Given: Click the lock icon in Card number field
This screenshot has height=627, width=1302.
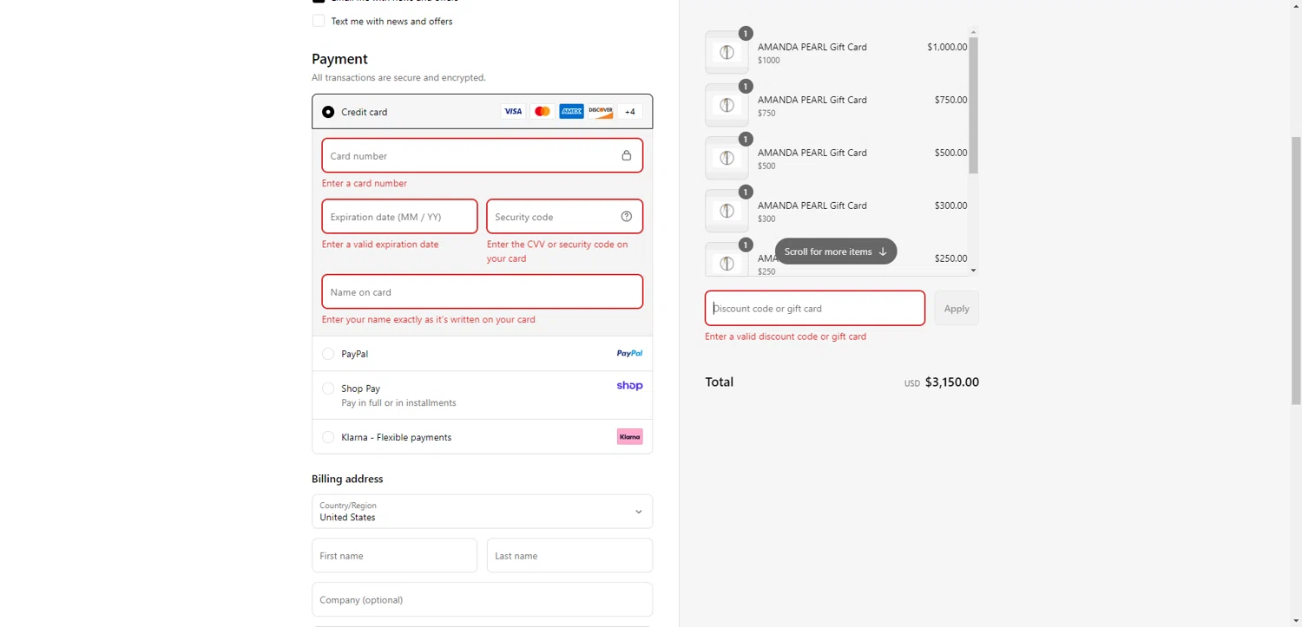Looking at the screenshot, I should click(627, 156).
